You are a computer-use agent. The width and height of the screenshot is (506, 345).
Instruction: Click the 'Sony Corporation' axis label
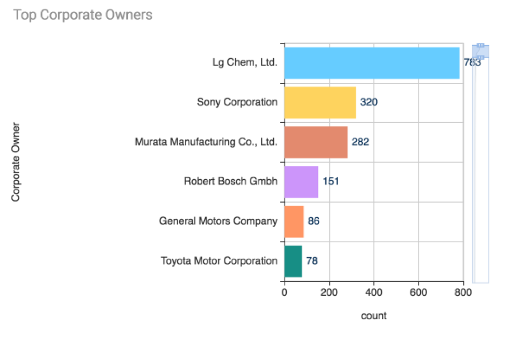pyautogui.click(x=237, y=102)
